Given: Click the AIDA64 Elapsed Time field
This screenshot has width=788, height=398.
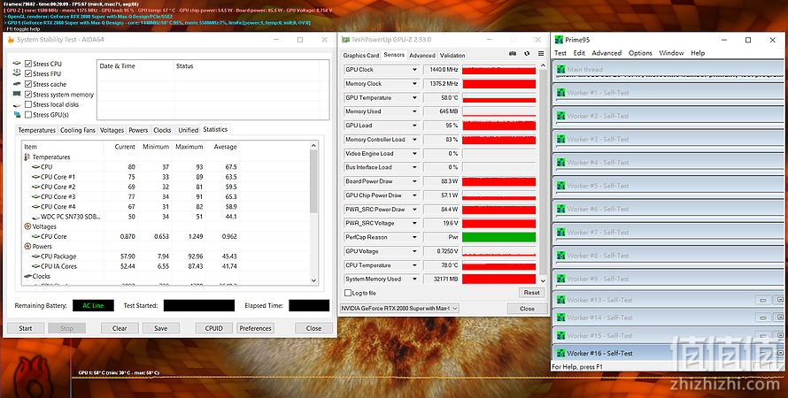Looking at the screenshot, I should (309, 306).
